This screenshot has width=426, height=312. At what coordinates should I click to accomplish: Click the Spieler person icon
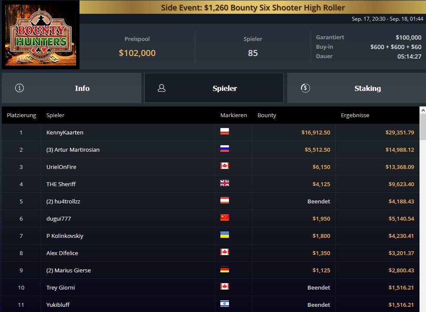[162, 88]
